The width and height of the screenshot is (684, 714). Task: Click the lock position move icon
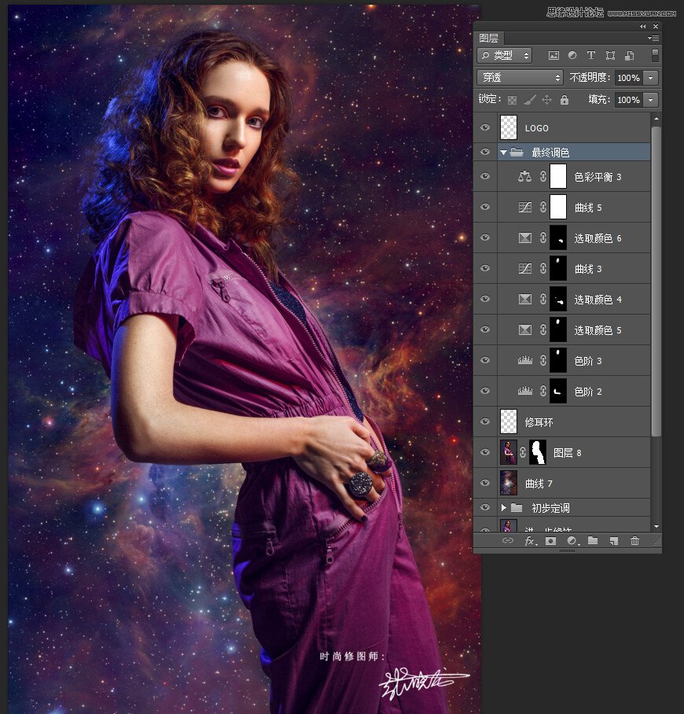tap(546, 100)
